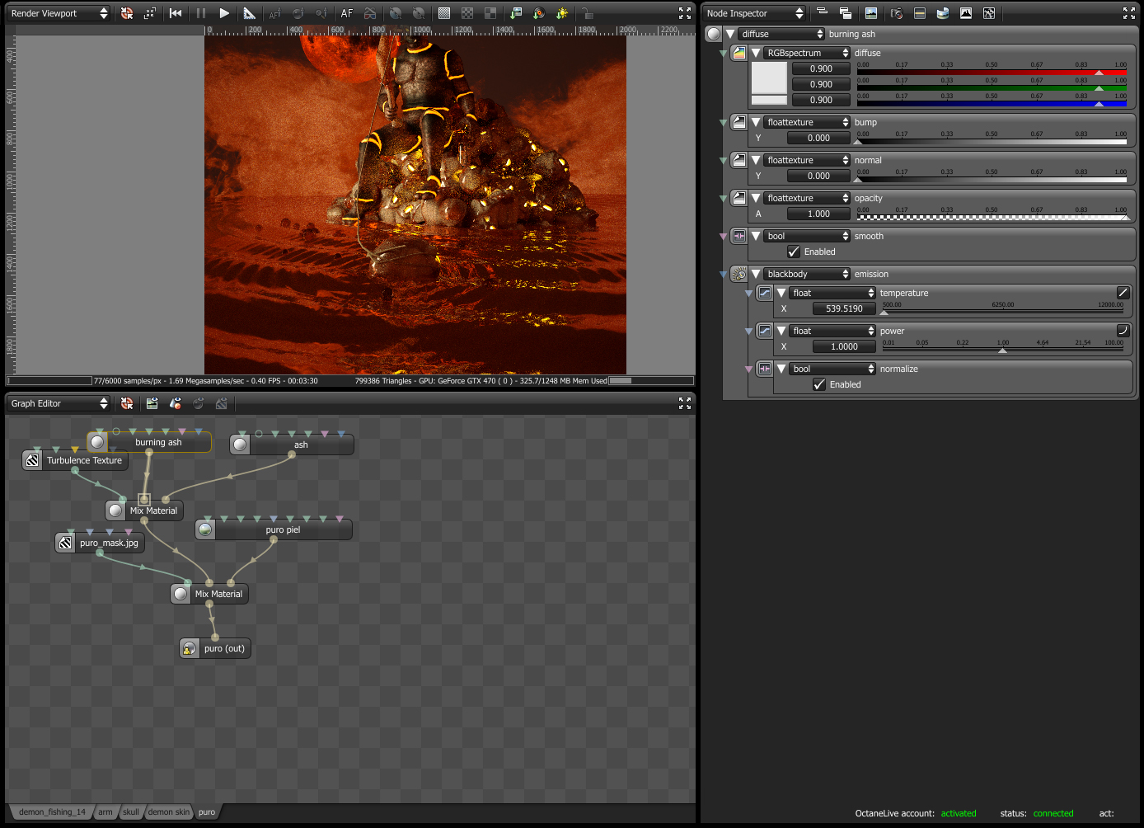This screenshot has height=828, width=1144.
Task: Select the puro (out) node
Action: point(215,649)
